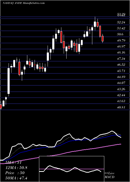Click the 12MA : 50.8 reading
Screen dimensions: 130x182
(16, 167)
